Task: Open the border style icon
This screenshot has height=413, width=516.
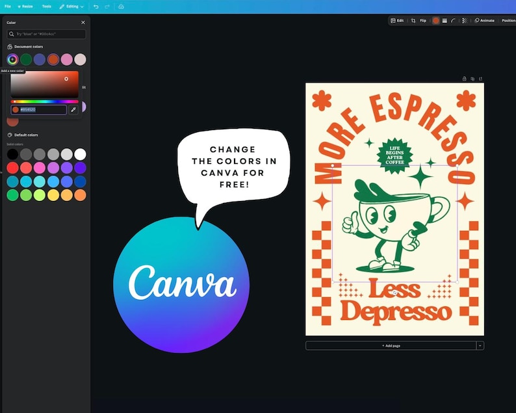Action: (445, 20)
